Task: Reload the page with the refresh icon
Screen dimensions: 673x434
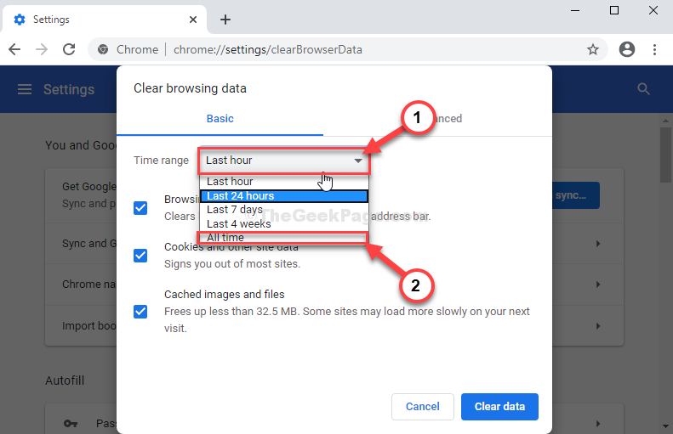Action: point(70,49)
